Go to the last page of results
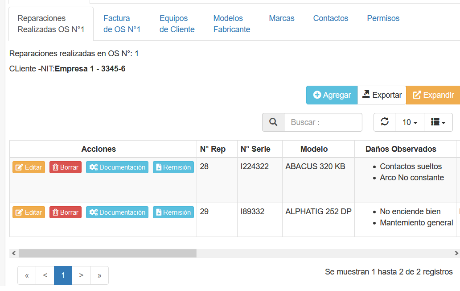 (99, 275)
